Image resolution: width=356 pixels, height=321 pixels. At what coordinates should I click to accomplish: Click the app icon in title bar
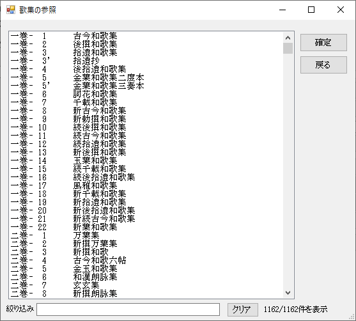[11, 10]
